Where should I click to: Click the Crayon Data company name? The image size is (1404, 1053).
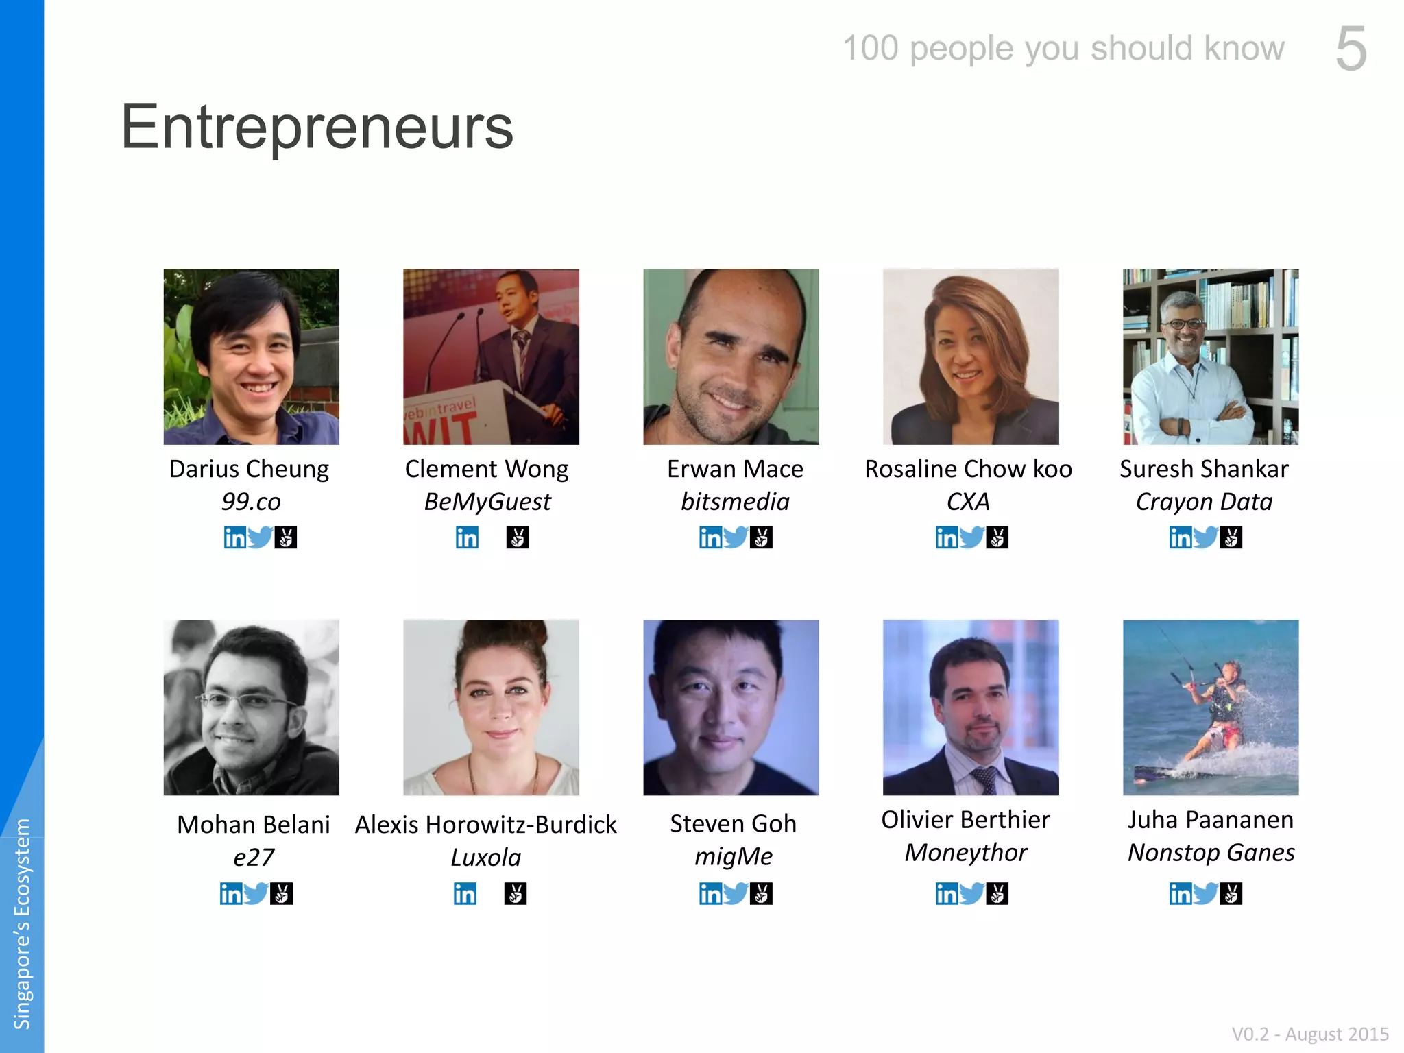tap(1205, 502)
